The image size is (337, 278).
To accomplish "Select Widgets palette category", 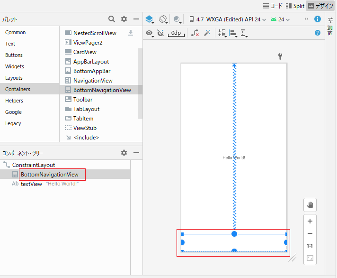I will 29,66.
